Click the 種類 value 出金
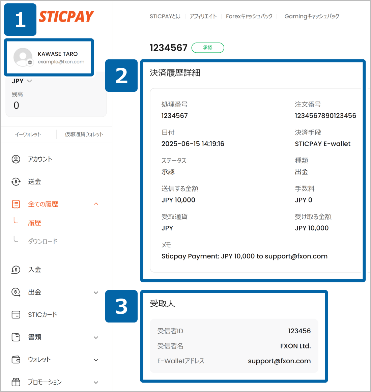 pos(301,172)
